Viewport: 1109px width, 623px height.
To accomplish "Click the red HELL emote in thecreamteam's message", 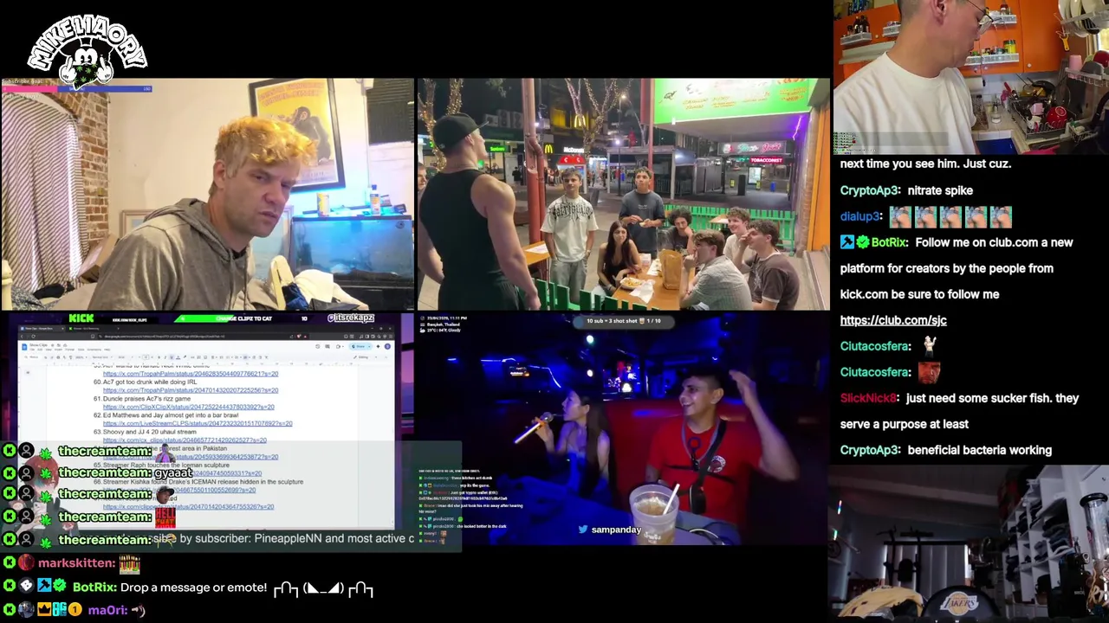I will click(x=165, y=517).
